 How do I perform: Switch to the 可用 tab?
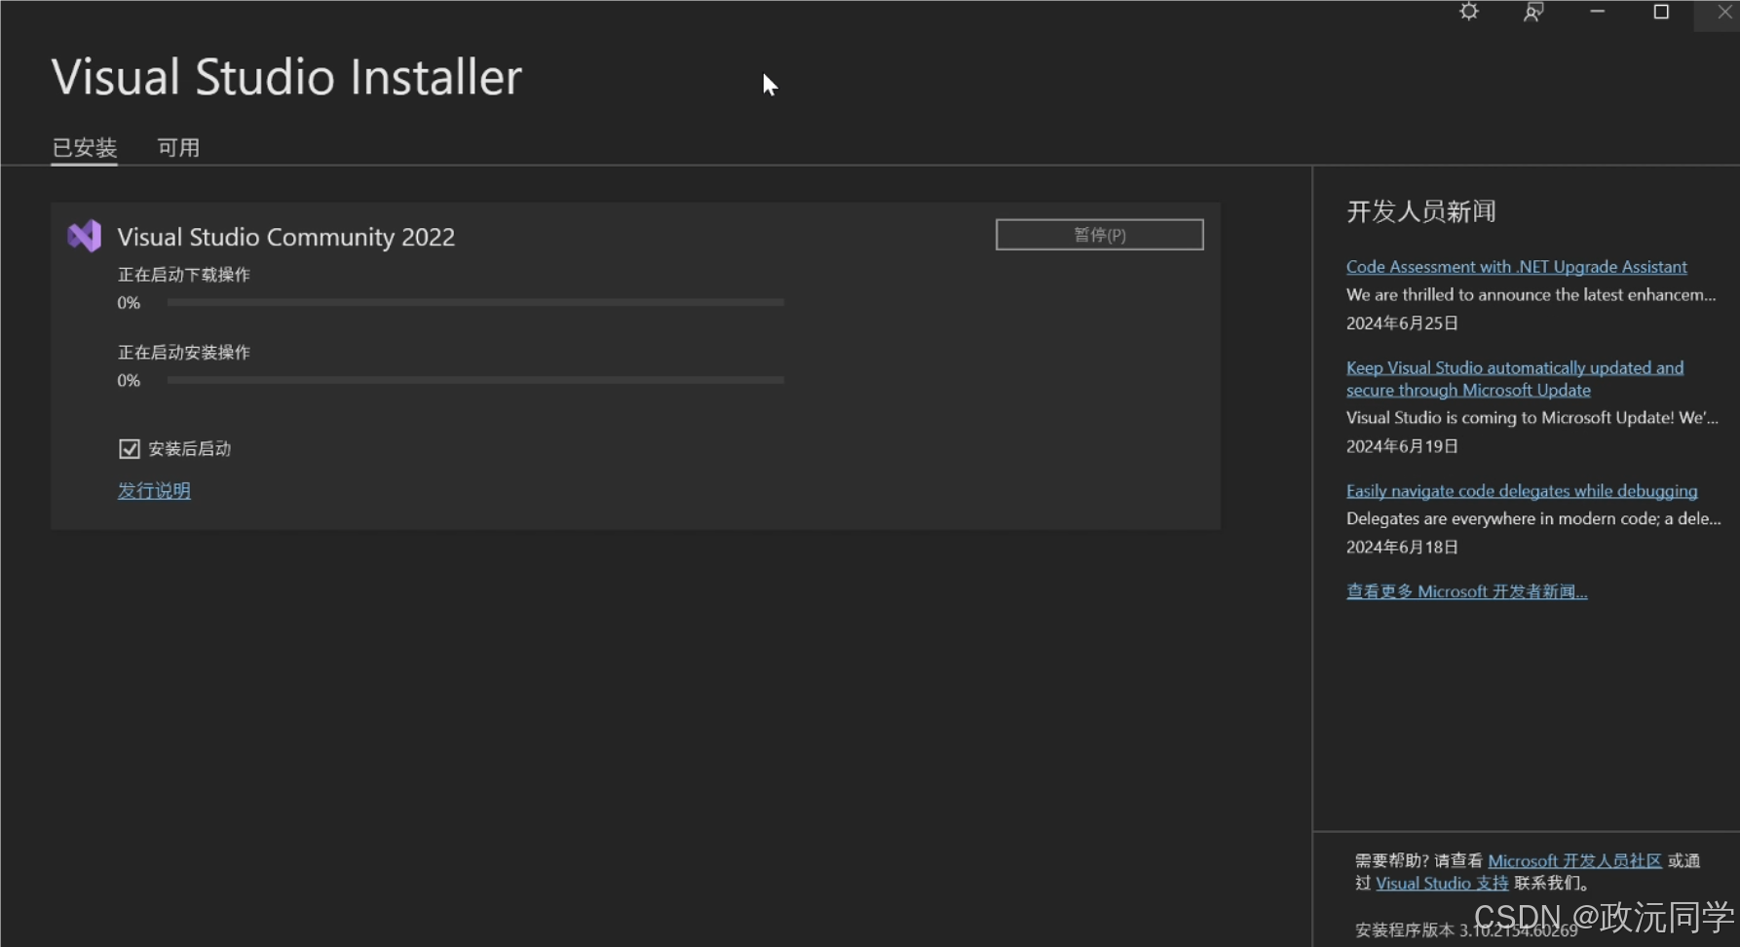click(178, 147)
